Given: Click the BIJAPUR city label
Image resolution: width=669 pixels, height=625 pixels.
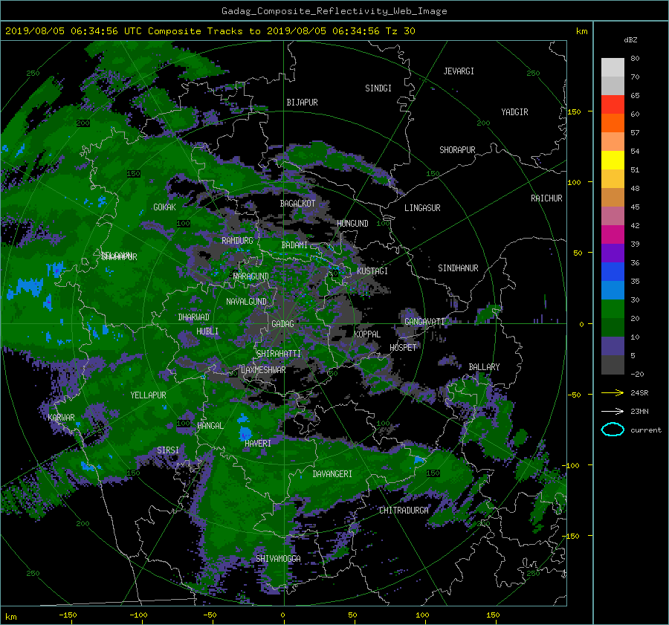Looking at the screenshot, I should pos(302,103).
